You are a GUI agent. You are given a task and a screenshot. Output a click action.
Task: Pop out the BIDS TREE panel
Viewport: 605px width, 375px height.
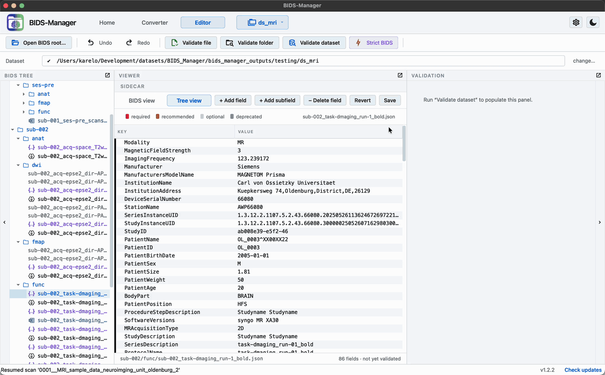click(108, 75)
